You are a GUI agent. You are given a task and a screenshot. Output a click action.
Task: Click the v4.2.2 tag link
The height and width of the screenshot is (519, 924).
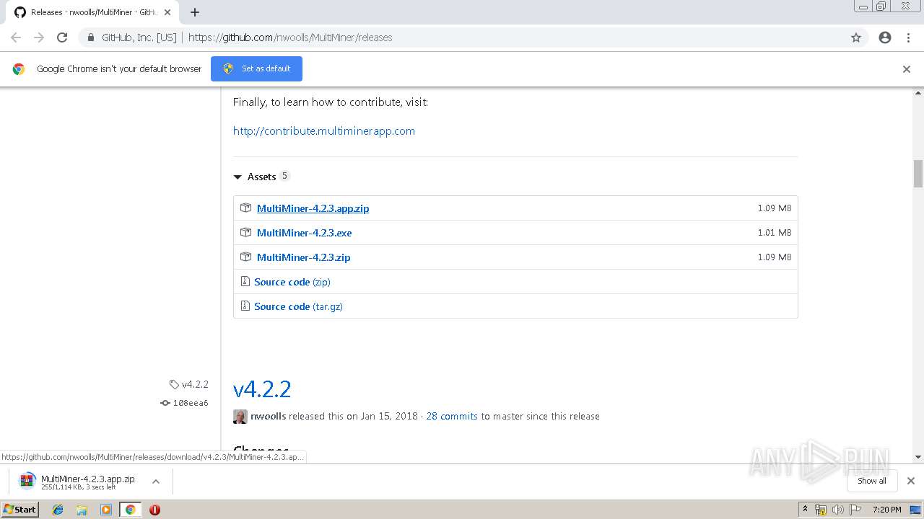coord(189,384)
